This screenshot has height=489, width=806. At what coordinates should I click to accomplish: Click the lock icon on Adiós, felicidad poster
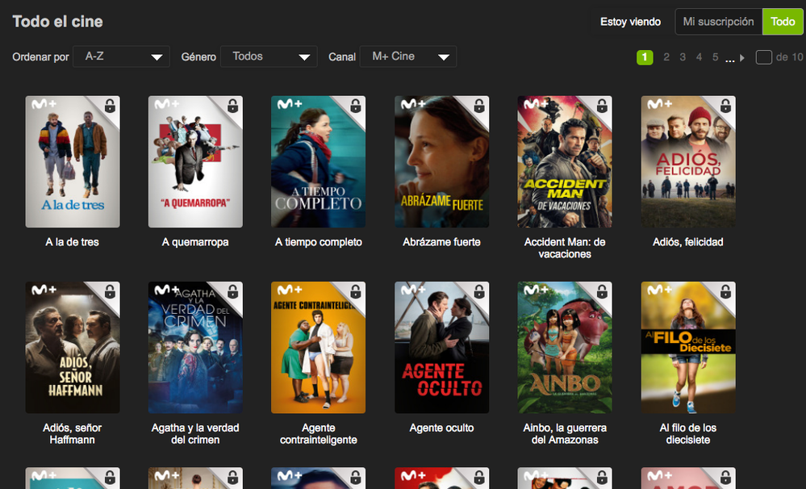coord(725,107)
